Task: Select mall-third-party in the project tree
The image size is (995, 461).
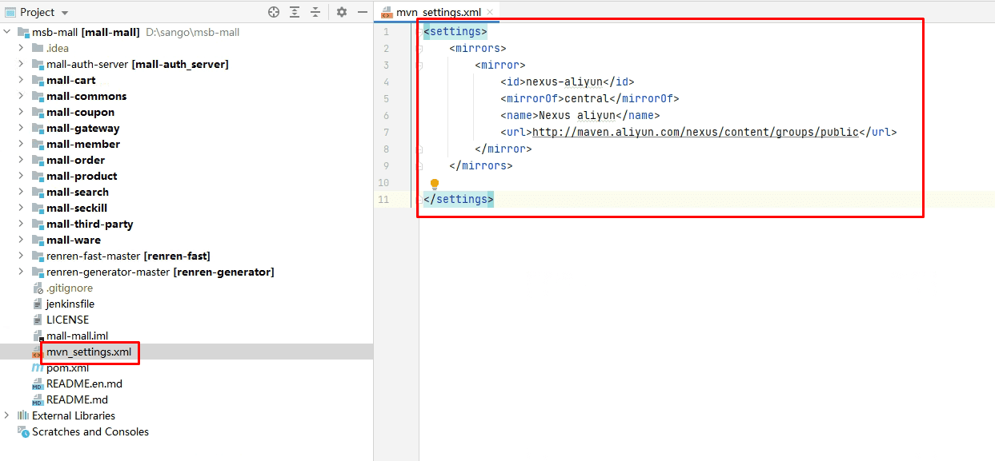Action: click(90, 224)
